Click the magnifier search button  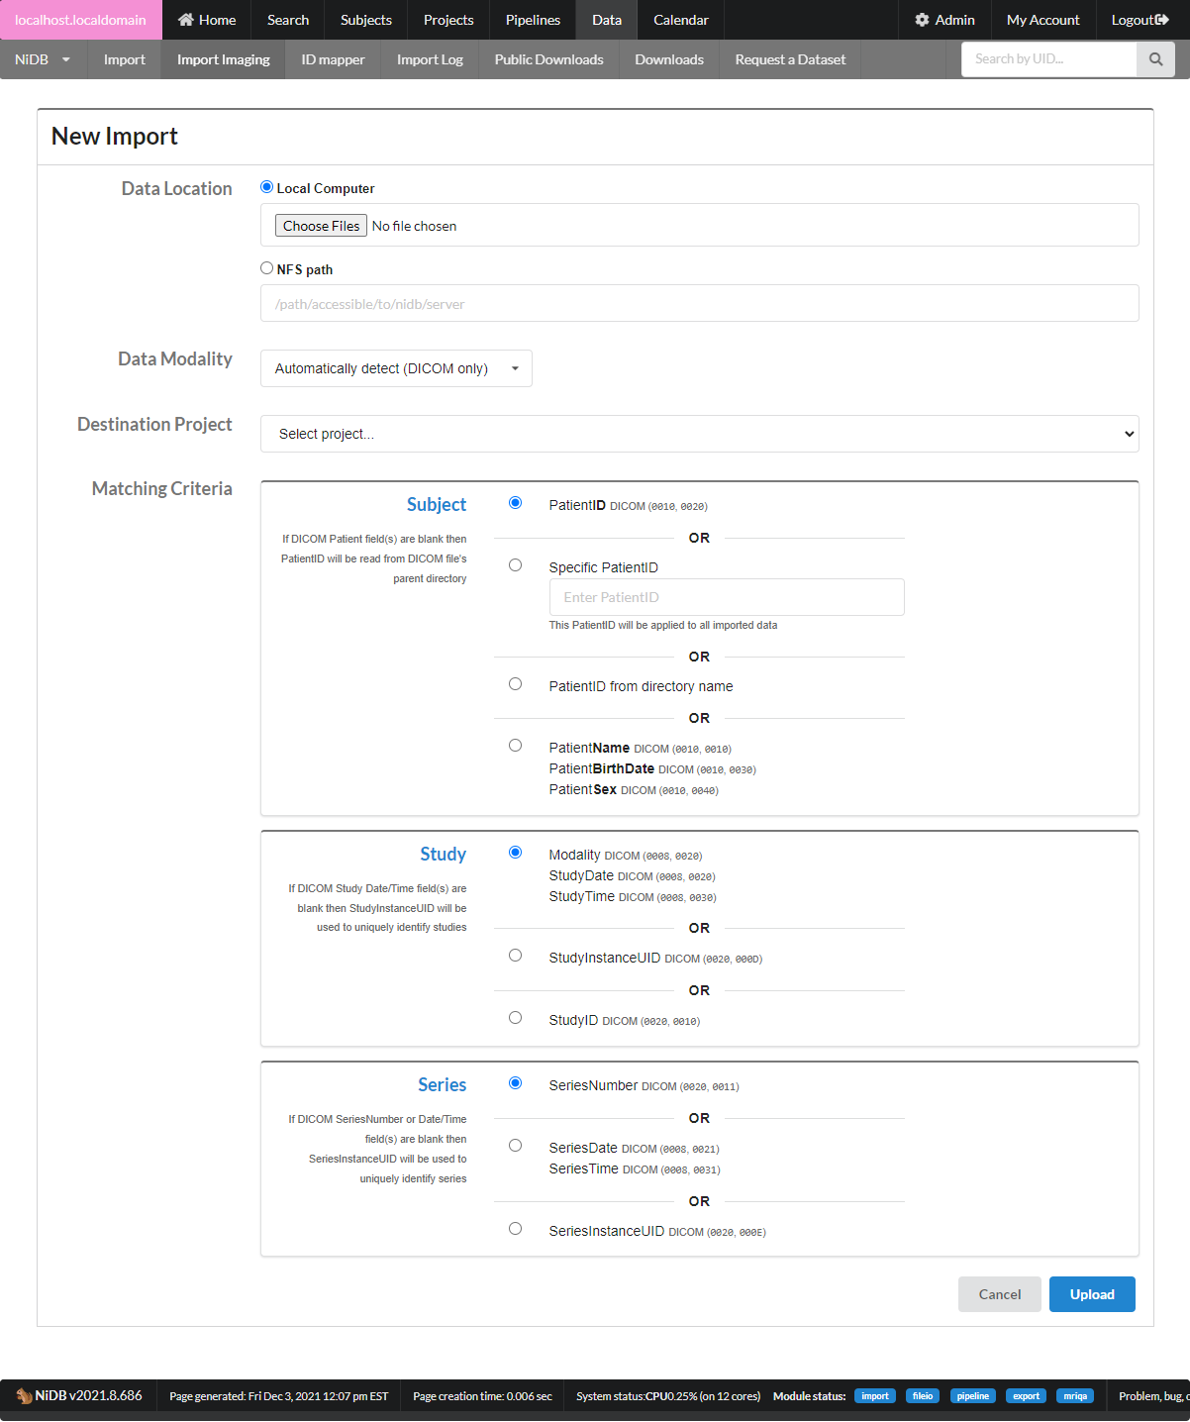pyautogui.click(x=1155, y=59)
